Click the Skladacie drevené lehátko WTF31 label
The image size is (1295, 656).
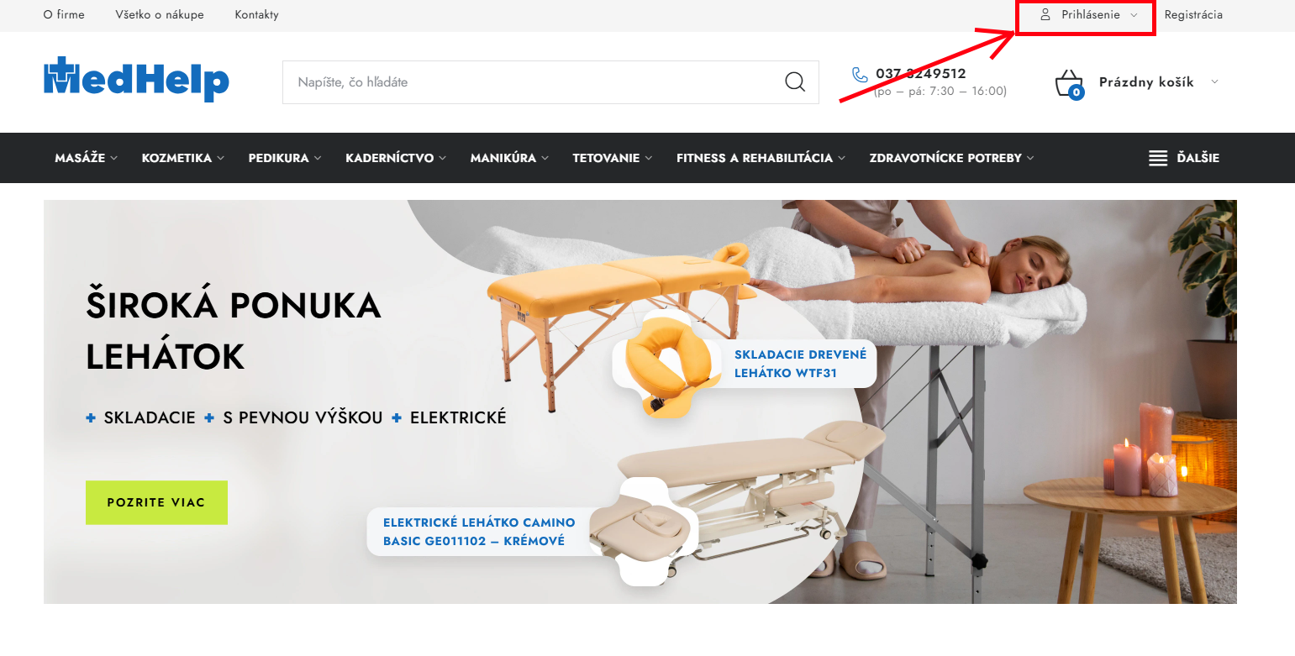point(800,365)
